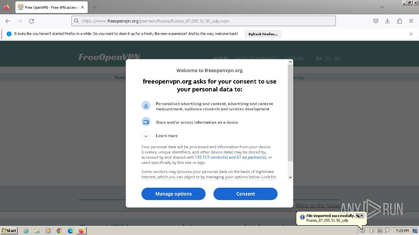Screen dimensions: 419x235
Task: Open the list all tabs chevron
Action: coord(382,7)
